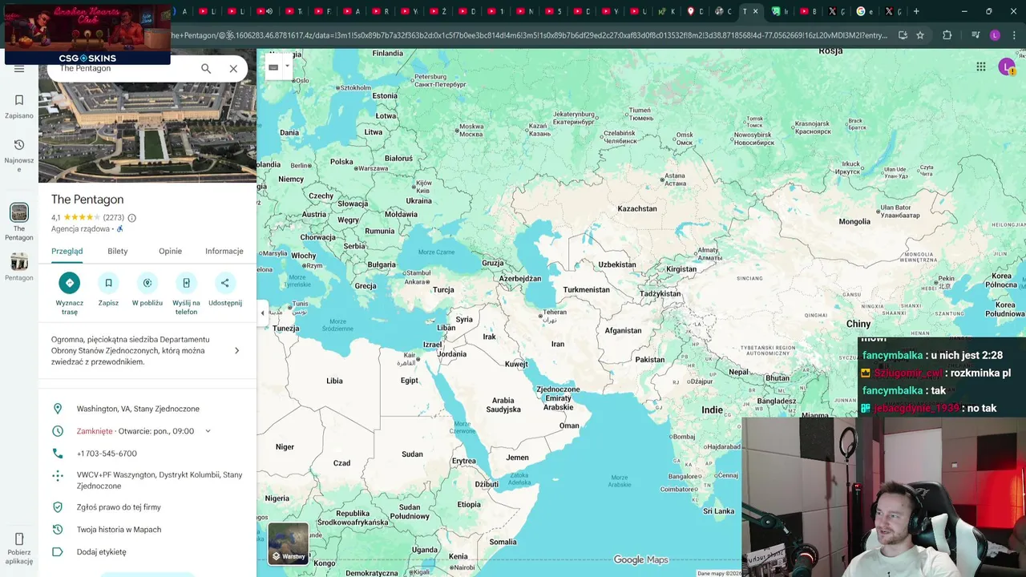
Task: Click the Chrome address bar URL
Action: tap(529, 35)
